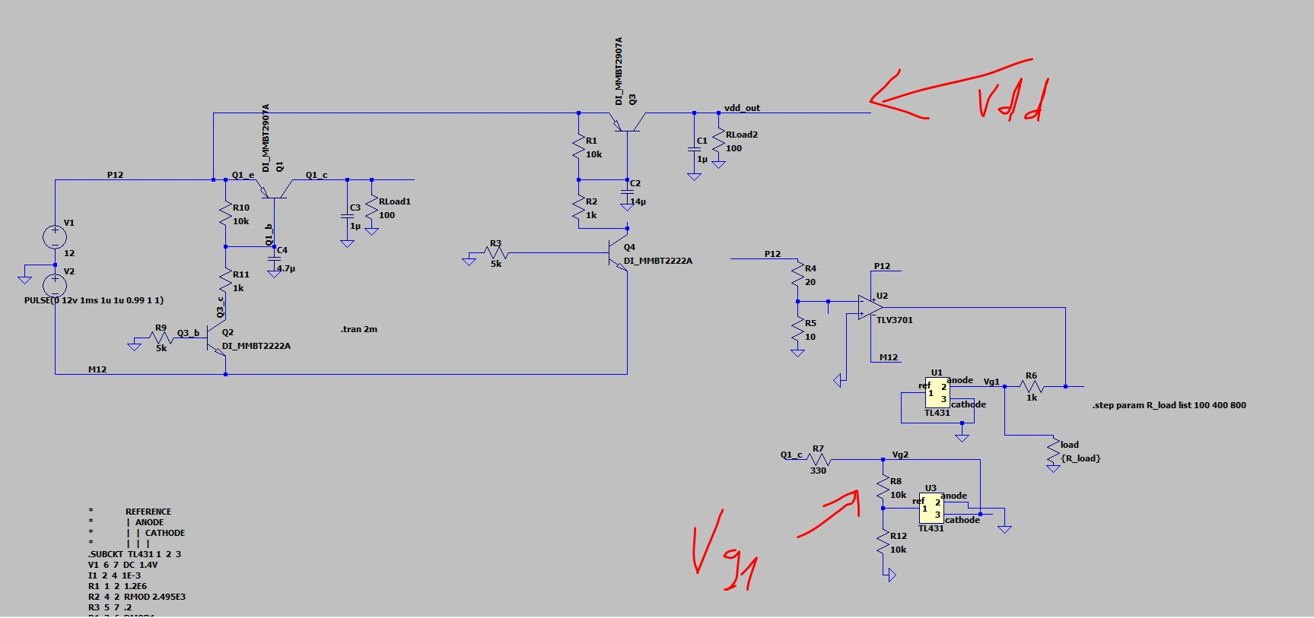Select resistor R12 10k symbol
The height and width of the screenshot is (618, 1314).
(x=883, y=542)
